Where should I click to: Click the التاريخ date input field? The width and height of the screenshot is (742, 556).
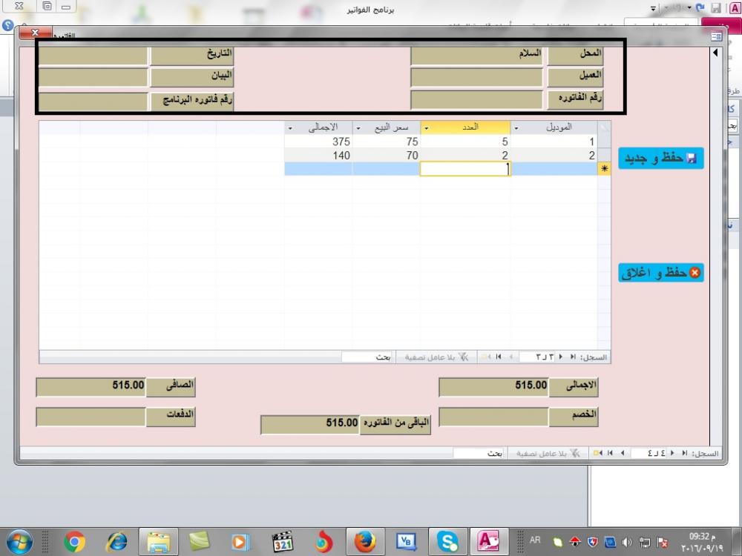(93, 56)
